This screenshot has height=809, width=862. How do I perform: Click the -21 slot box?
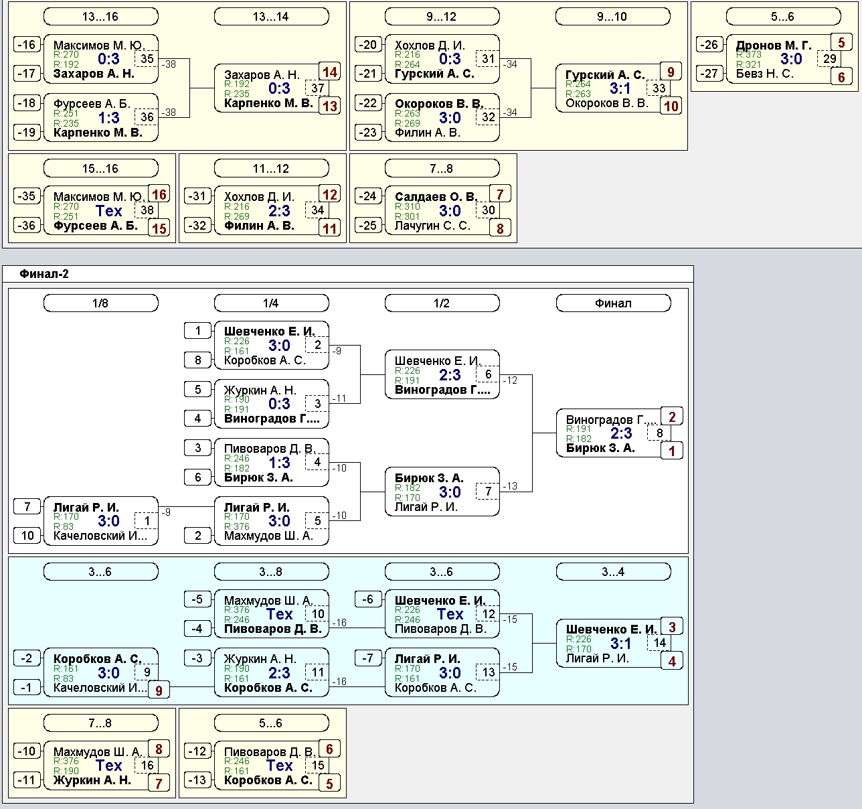[x=368, y=74]
